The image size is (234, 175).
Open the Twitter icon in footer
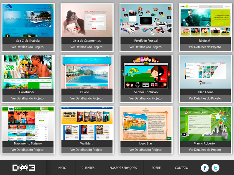point(215,168)
